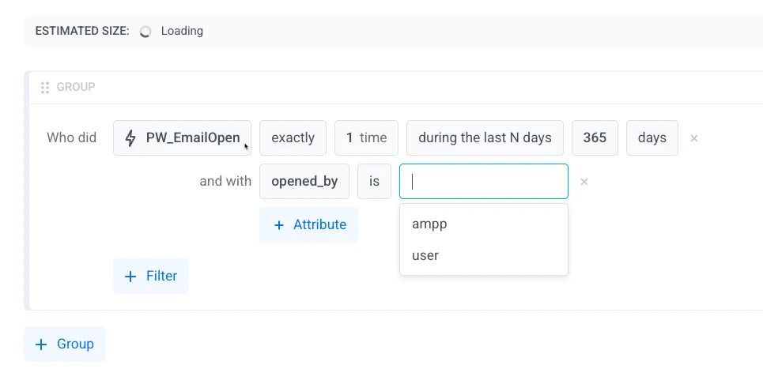Focus the opened_by value input field
Screen dimensions: 763x369
tap(484, 182)
